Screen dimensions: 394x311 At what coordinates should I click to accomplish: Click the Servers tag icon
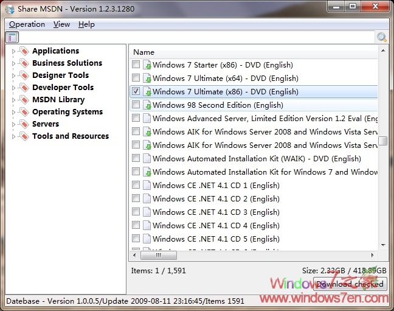[24, 124]
